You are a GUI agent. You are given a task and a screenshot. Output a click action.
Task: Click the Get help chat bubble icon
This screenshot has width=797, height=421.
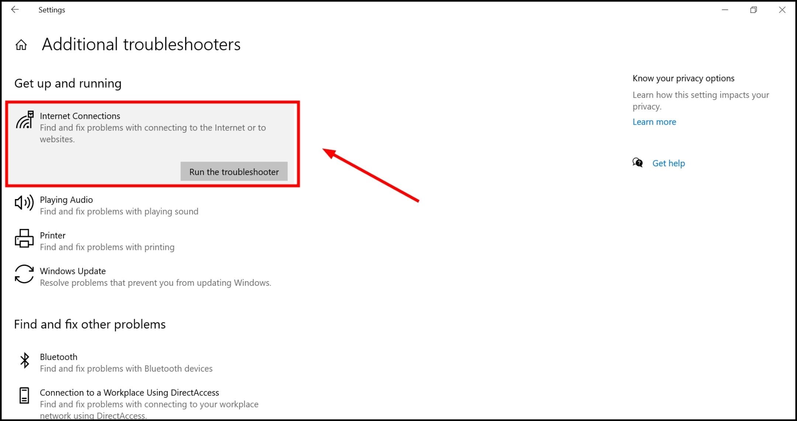637,163
